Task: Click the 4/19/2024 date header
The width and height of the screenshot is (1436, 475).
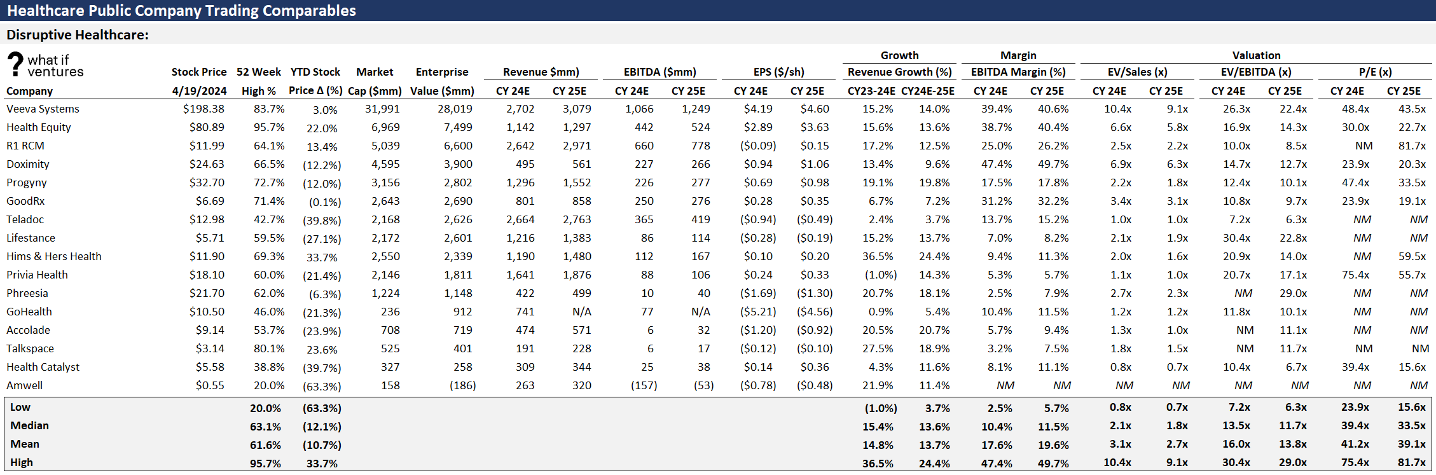Action: tap(199, 91)
